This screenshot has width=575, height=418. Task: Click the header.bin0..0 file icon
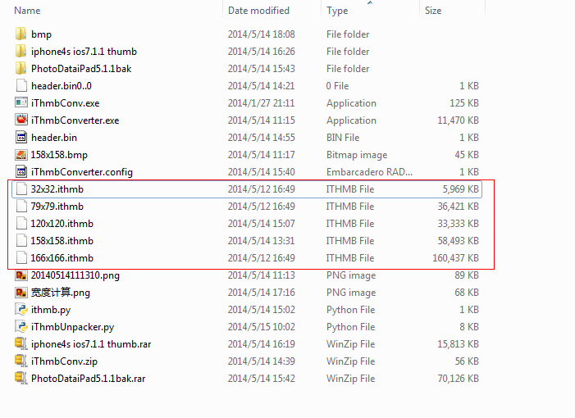click(x=21, y=86)
